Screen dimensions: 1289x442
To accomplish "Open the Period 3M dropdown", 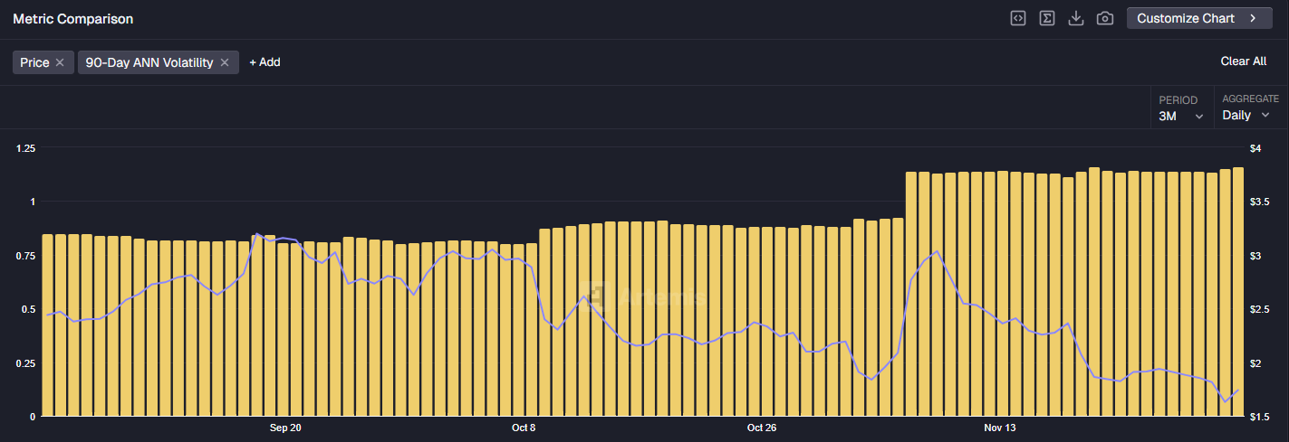I will coord(1181,108).
